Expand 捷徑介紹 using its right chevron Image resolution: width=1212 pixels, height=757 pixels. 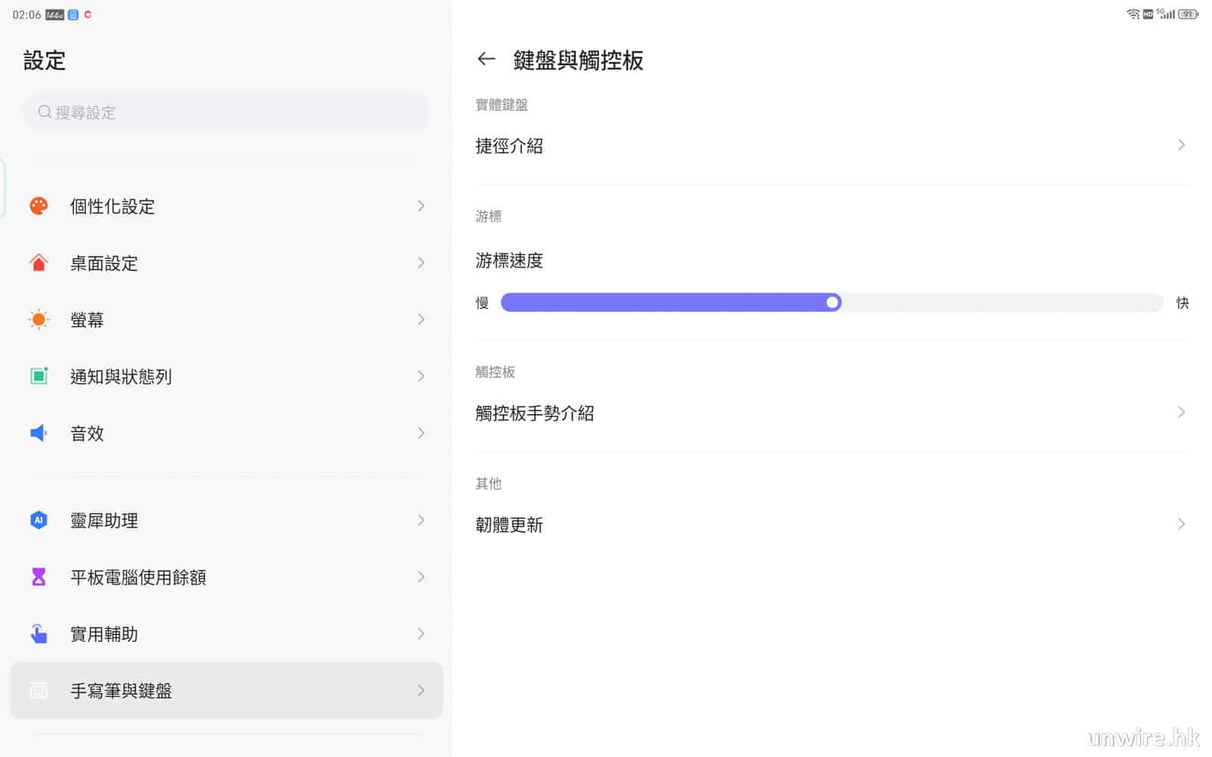[x=1181, y=145]
